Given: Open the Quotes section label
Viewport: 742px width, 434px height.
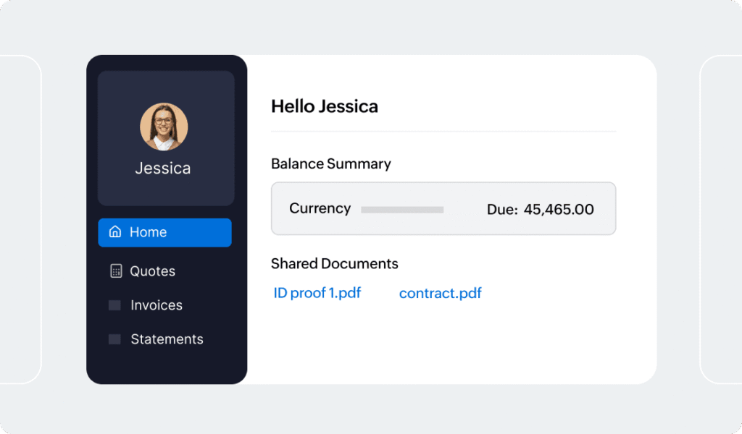Looking at the screenshot, I should tap(152, 271).
